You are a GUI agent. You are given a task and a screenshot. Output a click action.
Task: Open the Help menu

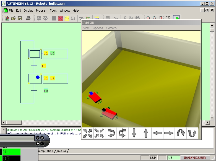[76, 11]
